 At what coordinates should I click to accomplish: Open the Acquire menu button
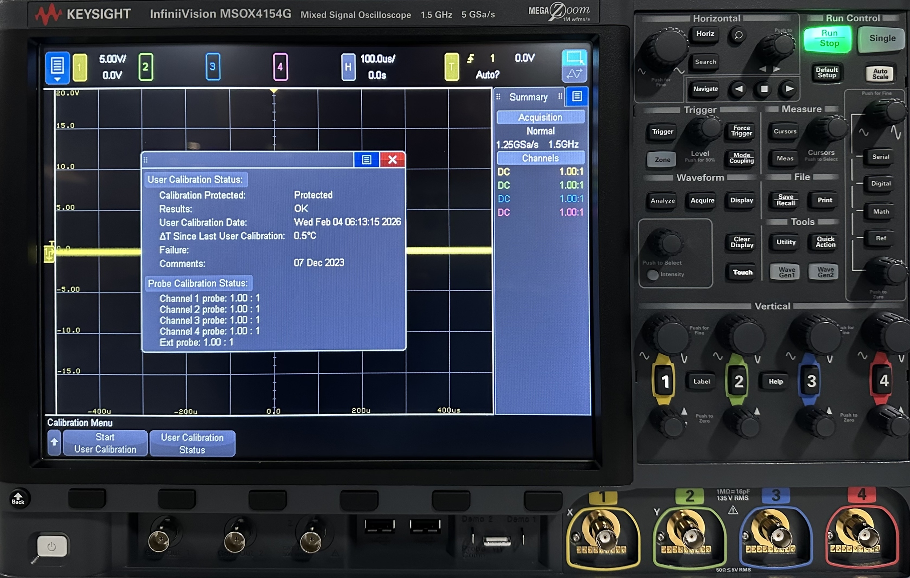click(x=702, y=200)
